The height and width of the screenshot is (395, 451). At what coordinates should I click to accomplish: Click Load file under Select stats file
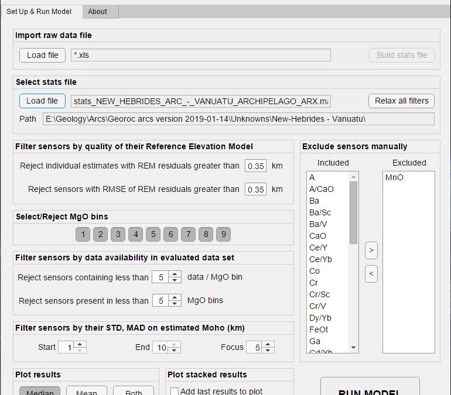42,101
